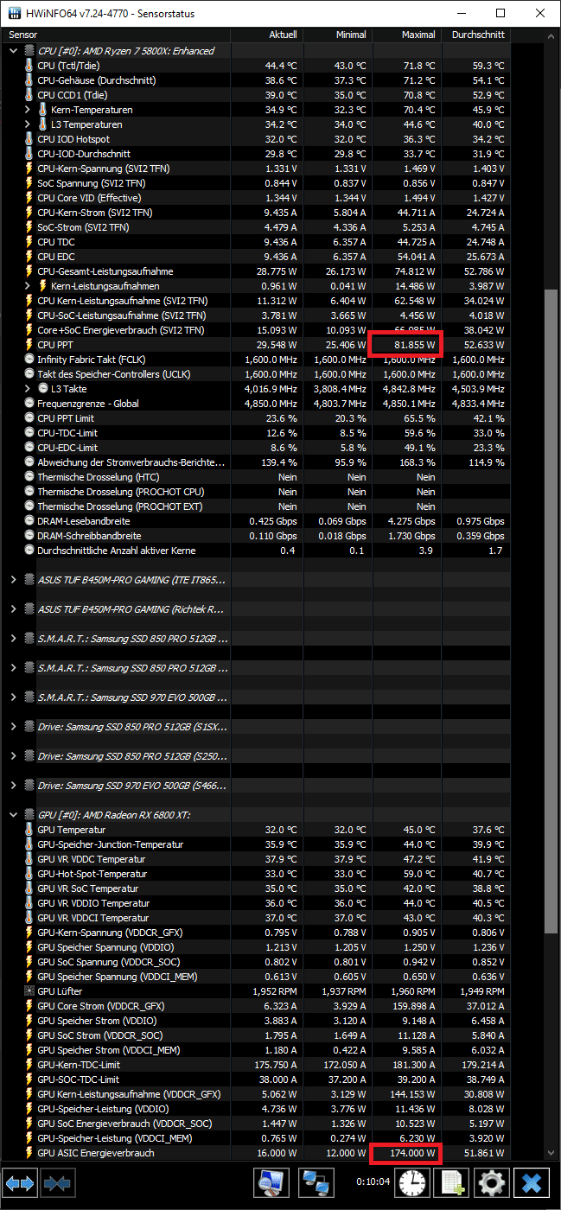
Task: Select the CPU-Gesamt-Leistungsaufnahme row
Action: click(x=258, y=271)
